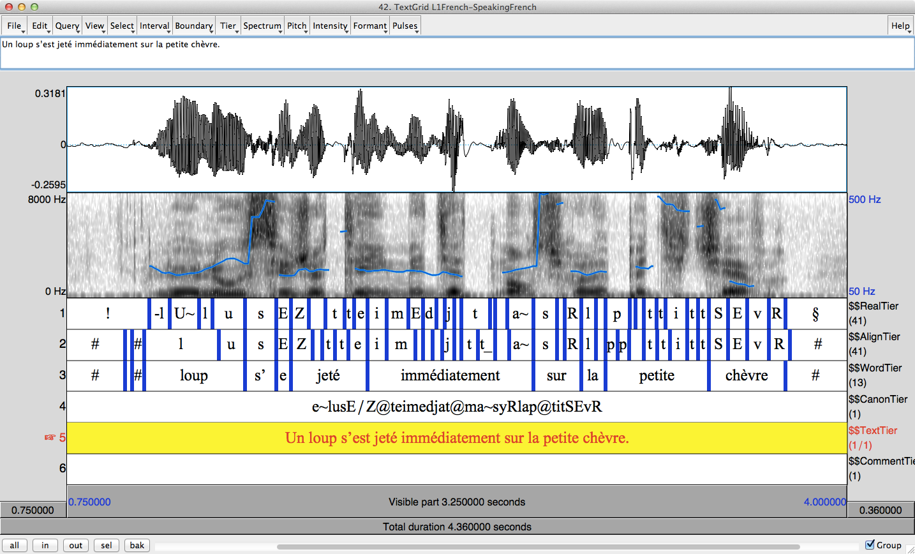Image resolution: width=915 pixels, height=554 pixels.
Task: Open the Interval menu
Action: 154,26
